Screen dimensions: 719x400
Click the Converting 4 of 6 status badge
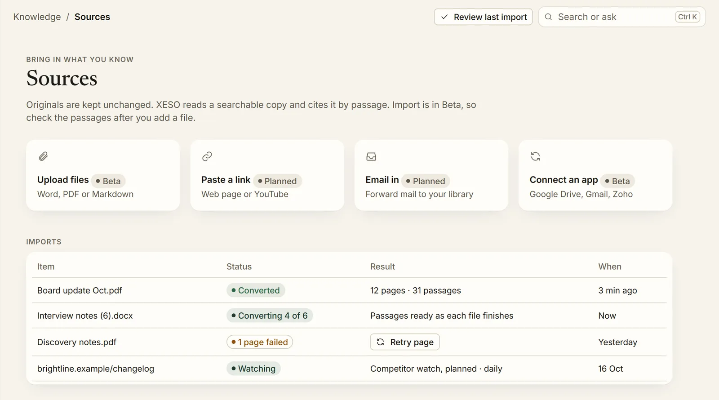pyautogui.click(x=270, y=316)
